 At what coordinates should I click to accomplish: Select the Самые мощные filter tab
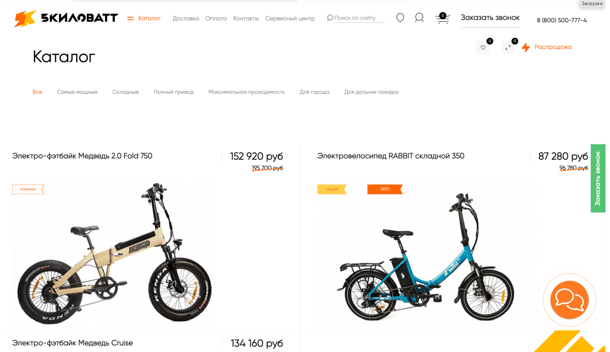pyautogui.click(x=77, y=92)
